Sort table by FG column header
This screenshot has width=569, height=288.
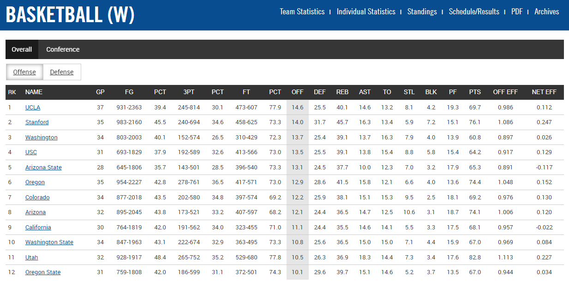129,92
